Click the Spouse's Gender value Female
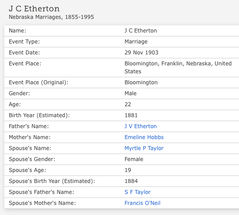Viewport: 239px width, 215px height. pyautogui.click(x=134, y=159)
